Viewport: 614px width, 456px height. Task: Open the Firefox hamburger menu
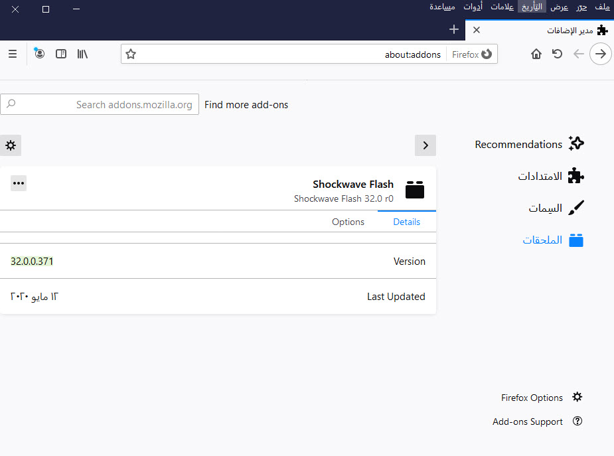(13, 54)
